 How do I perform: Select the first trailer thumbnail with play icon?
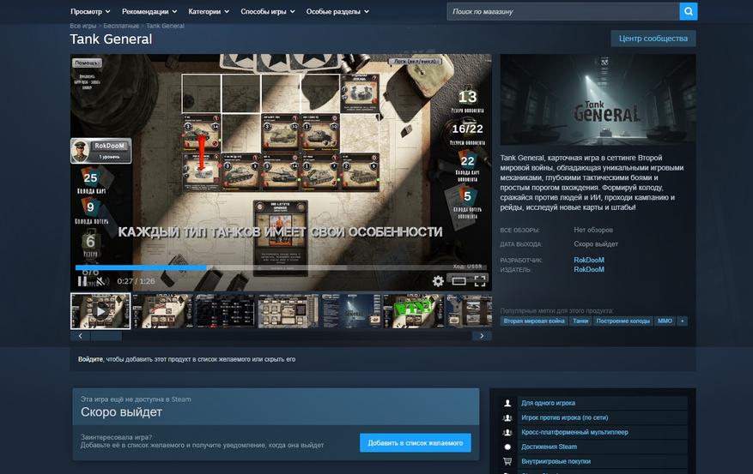(100, 311)
